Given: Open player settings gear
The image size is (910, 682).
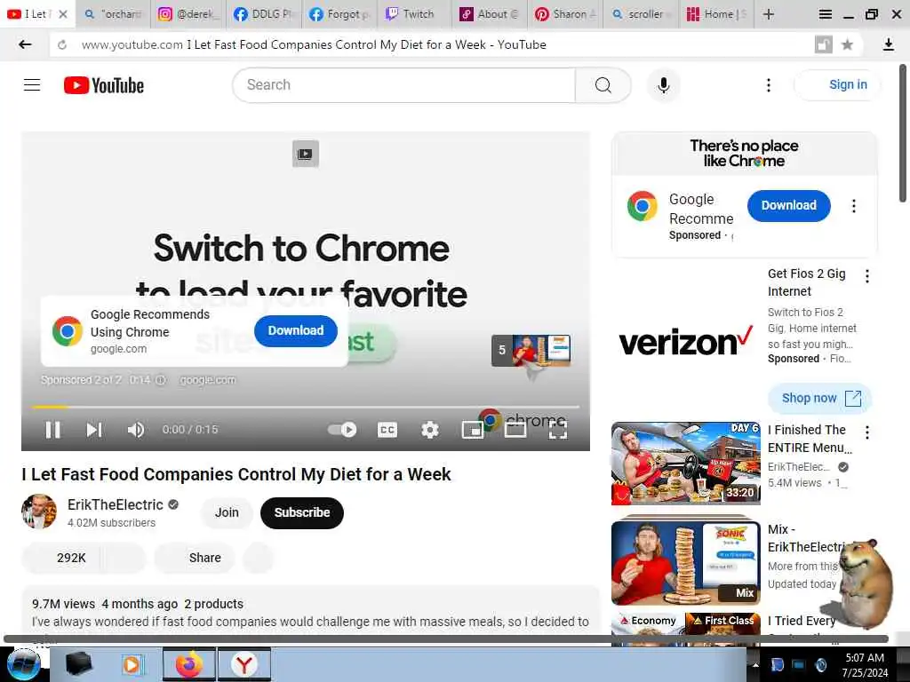Looking at the screenshot, I should 429,430.
